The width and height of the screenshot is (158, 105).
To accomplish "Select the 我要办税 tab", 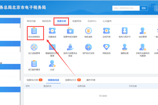I will [x=62, y=21].
